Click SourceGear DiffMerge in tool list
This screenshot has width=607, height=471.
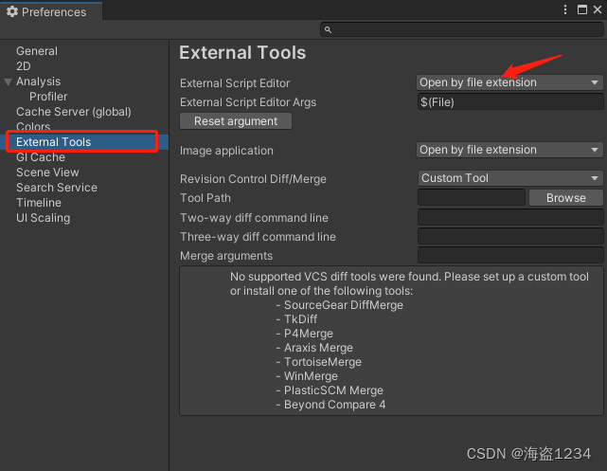[x=344, y=305]
